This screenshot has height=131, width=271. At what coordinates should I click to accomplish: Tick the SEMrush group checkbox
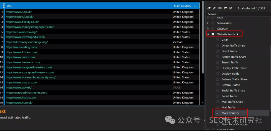[x=213, y=29]
